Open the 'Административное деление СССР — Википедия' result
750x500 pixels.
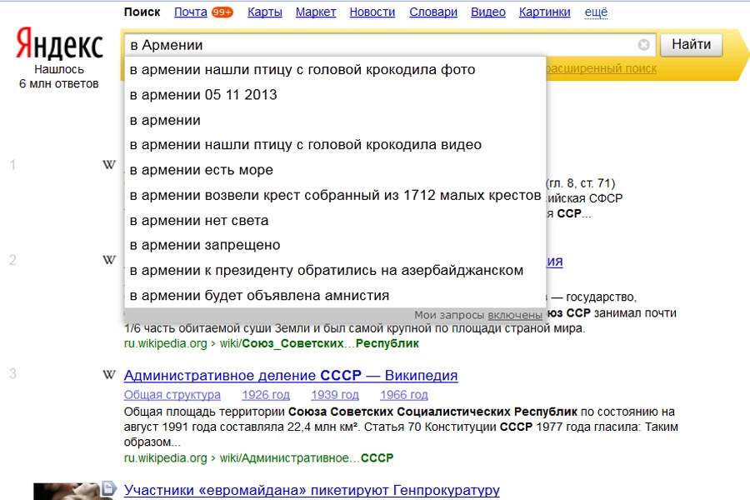pyautogui.click(x=290, y=376)
